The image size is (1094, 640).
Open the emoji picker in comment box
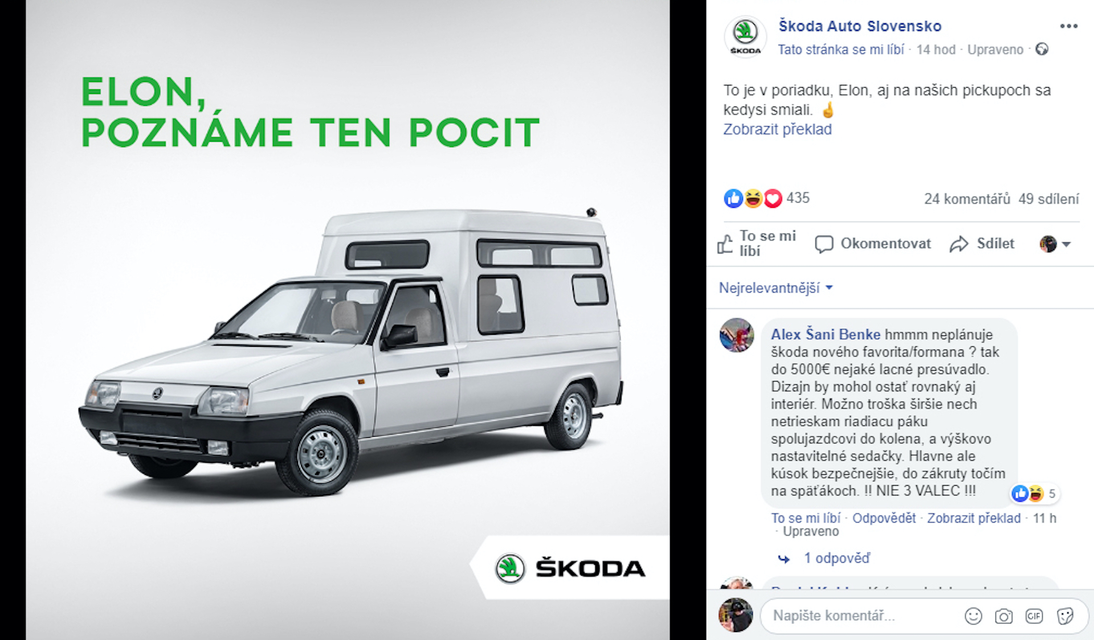tap(973, 616)
